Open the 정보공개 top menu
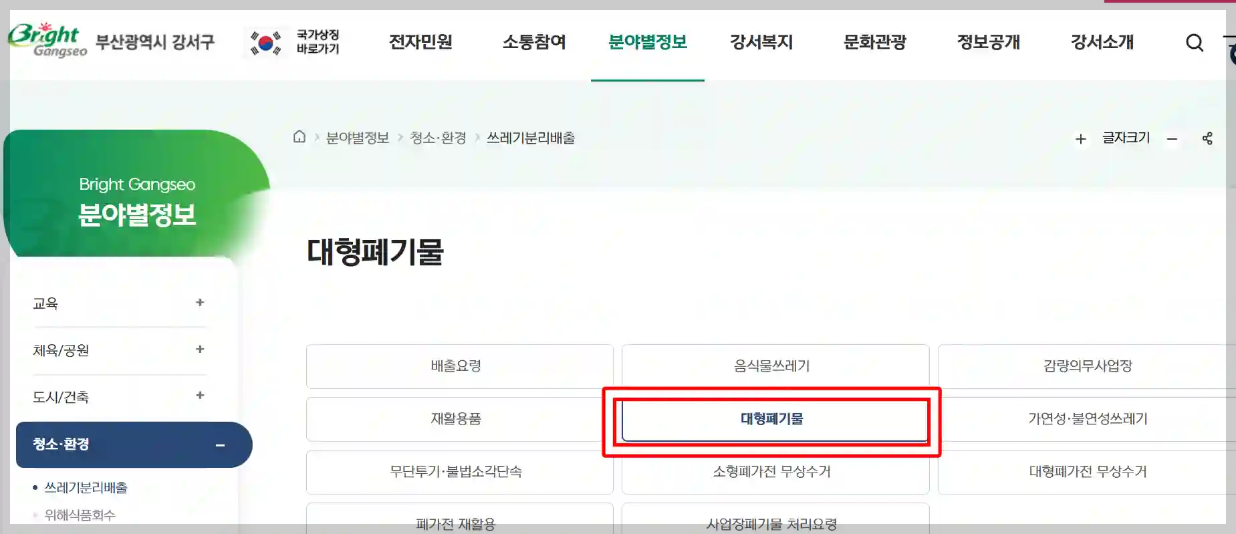Screen dimensions: 1236x534 click(x=989, y=42)
